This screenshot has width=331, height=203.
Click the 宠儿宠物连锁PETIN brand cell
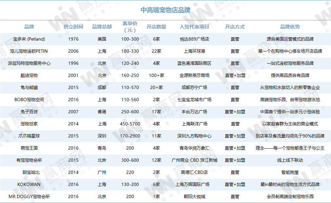pos(29,51)
